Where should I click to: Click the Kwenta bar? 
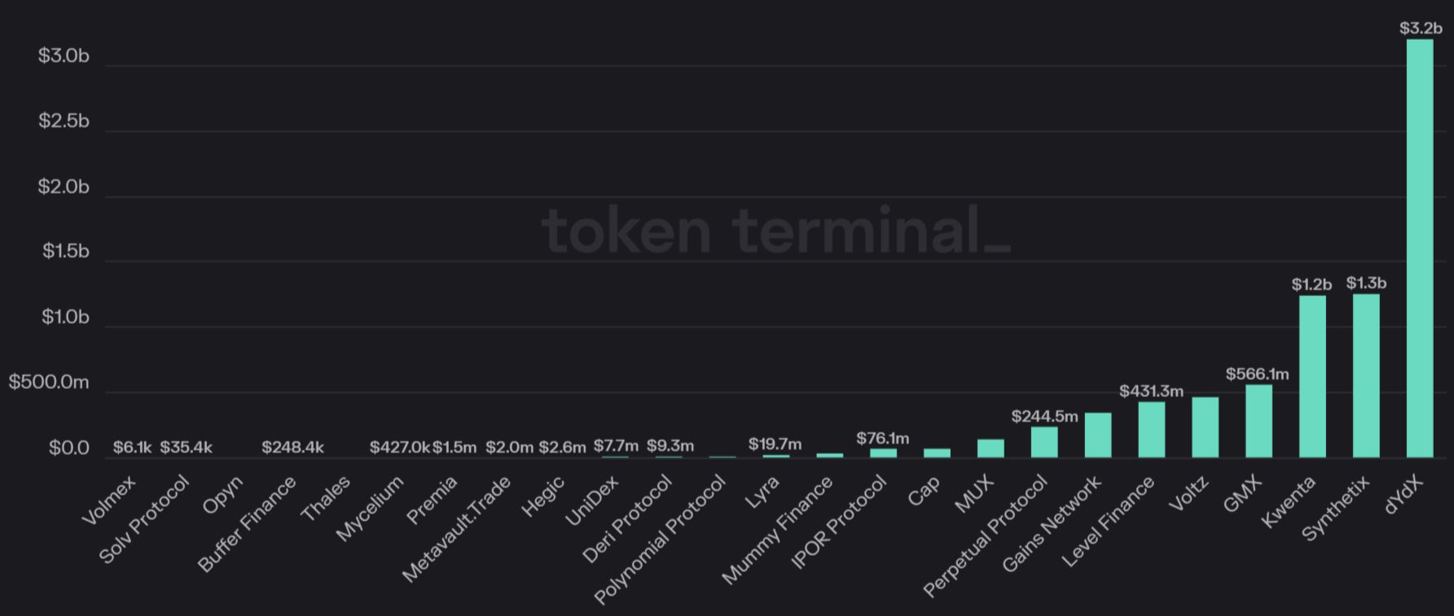tap(1312, 376)
